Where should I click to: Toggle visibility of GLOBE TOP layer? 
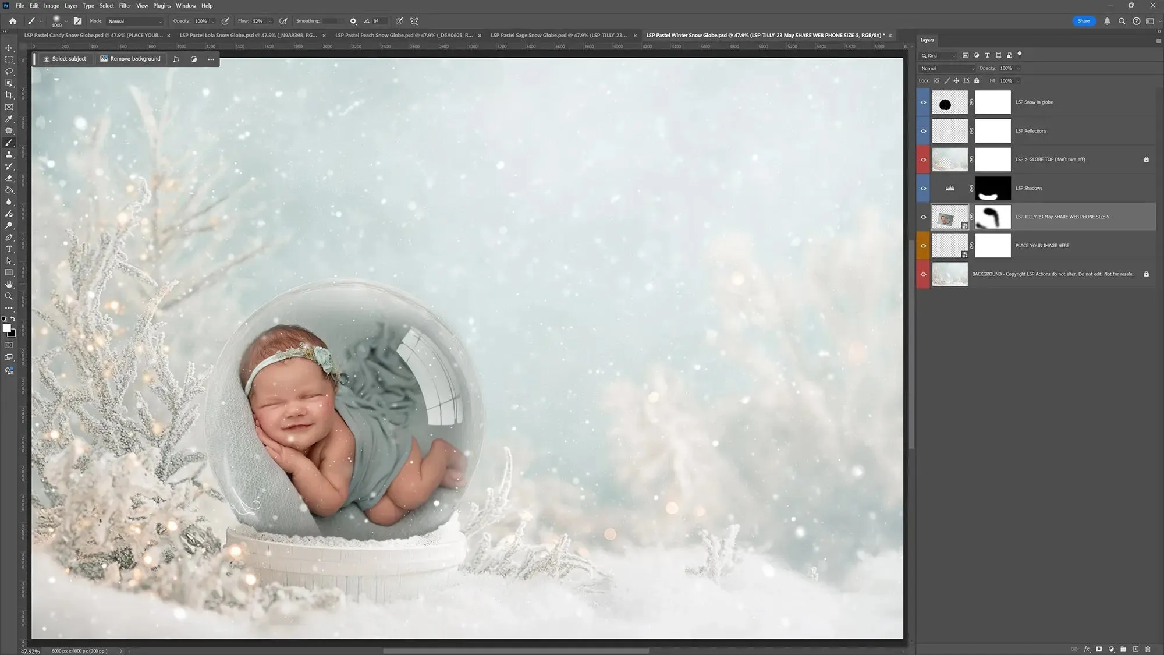pos(923,160)
